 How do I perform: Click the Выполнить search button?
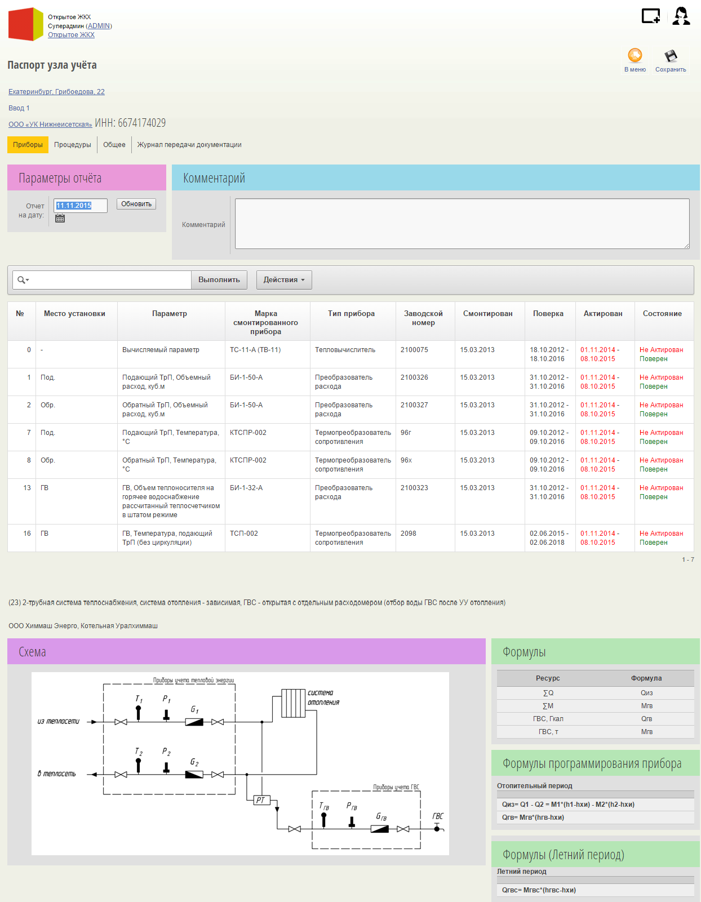click(219, 280)
